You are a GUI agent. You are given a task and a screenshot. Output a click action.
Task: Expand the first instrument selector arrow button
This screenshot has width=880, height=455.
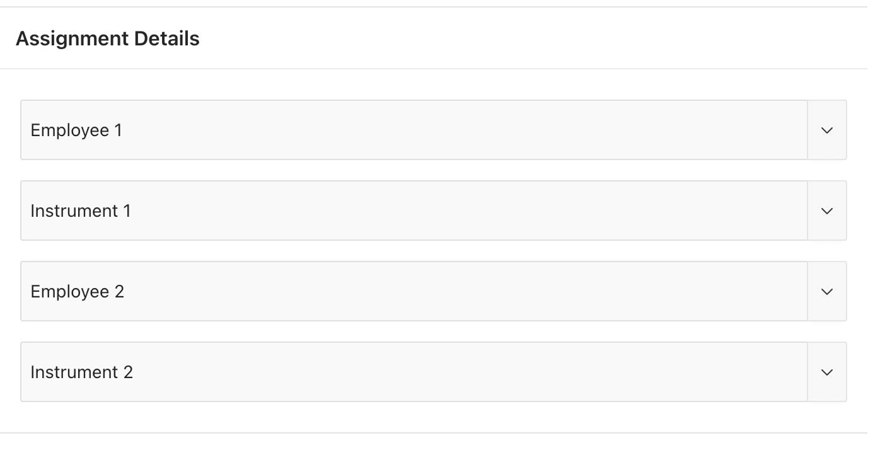pos(827,210)
